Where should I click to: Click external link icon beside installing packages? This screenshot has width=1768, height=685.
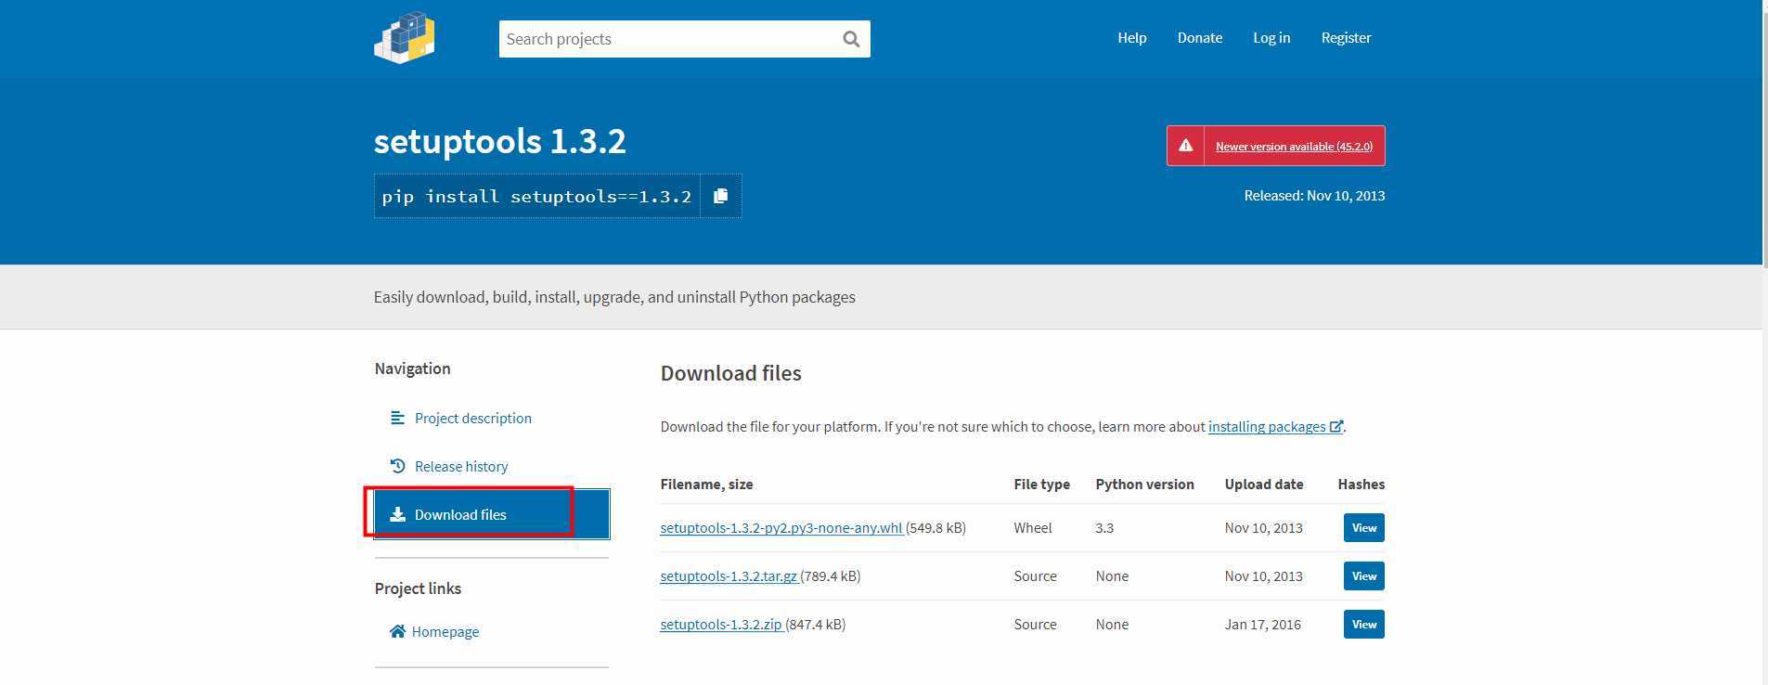pos(1336,426)
